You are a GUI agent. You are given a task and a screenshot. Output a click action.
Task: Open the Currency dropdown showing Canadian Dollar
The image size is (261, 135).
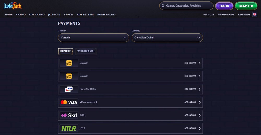[x=167, y=38]
